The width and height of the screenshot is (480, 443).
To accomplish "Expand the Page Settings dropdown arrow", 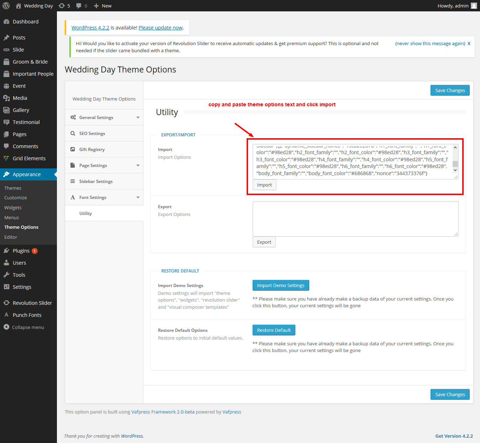I will point(138,166).
